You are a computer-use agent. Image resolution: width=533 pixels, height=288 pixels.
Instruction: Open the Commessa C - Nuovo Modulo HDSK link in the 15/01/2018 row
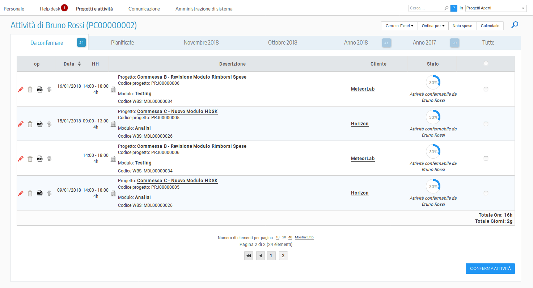pyautogui.click(x=177, y=112)
